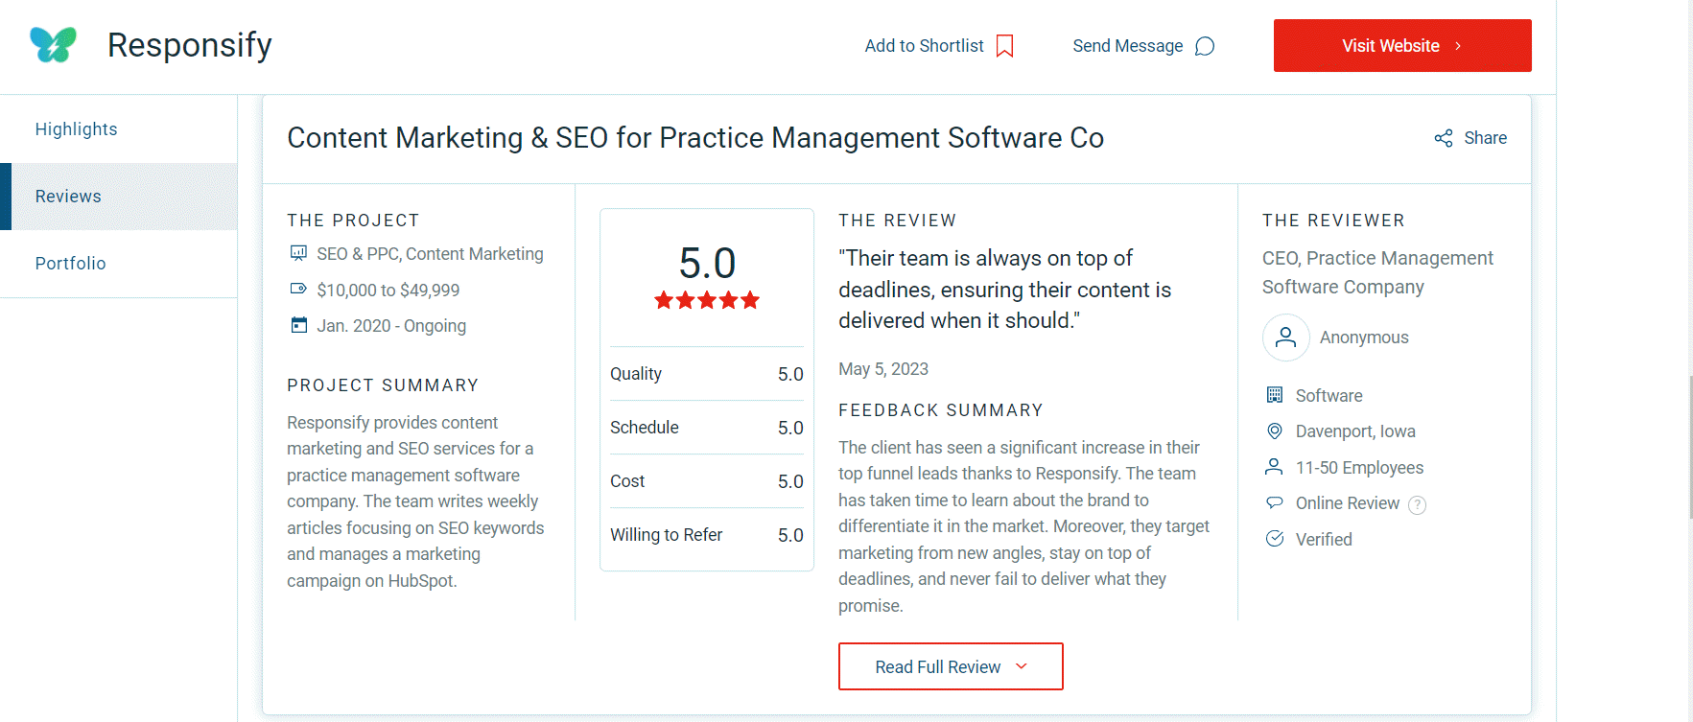
Task: Click the Project Summary heading
Action: click(383, 385)
